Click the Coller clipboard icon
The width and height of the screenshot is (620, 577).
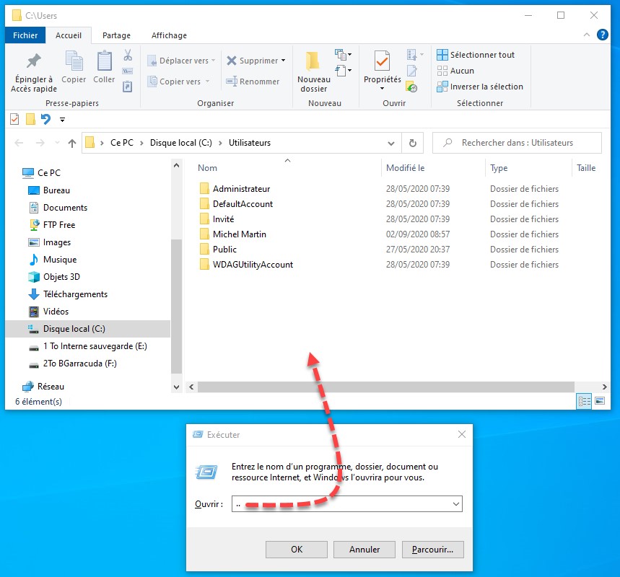click(104, 63)
